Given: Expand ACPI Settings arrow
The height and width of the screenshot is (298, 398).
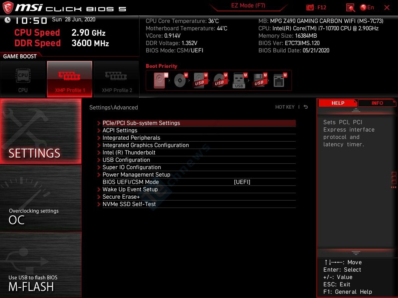Looking at the screenshot, I should click(99, 130).
